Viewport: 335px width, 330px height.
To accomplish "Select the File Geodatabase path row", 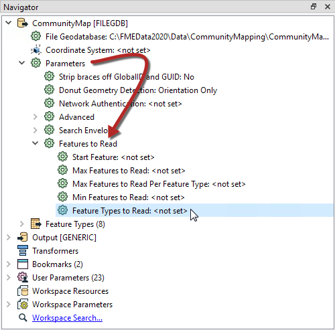I will (187, 37).
